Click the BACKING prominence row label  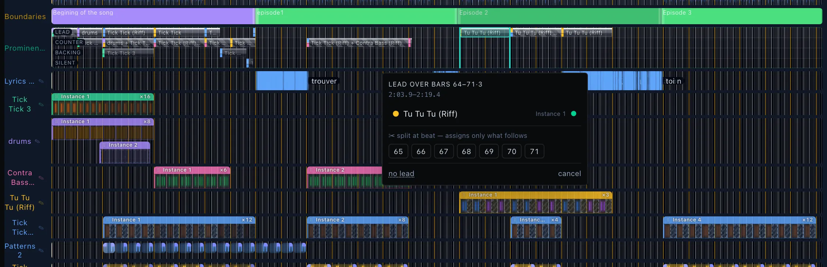(68, 52)
